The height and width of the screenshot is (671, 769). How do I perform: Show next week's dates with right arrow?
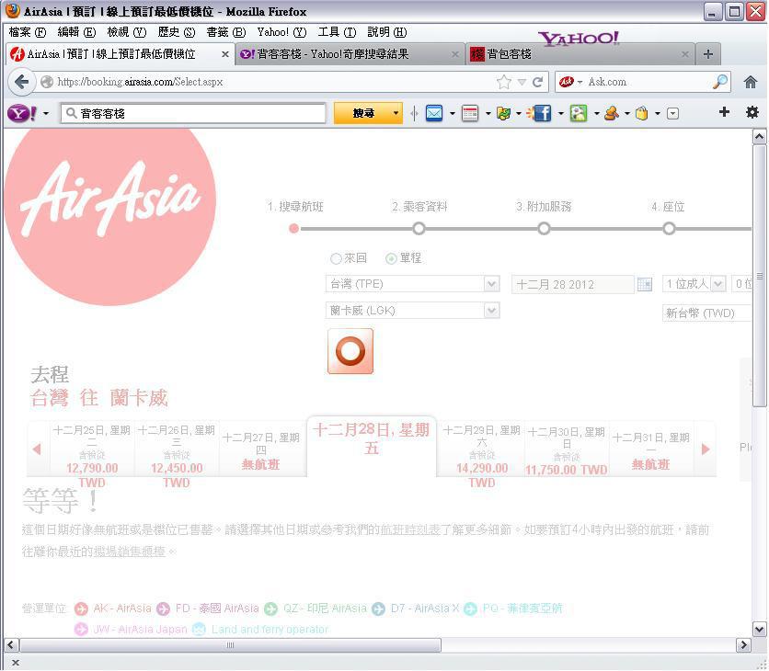(706, 449)
